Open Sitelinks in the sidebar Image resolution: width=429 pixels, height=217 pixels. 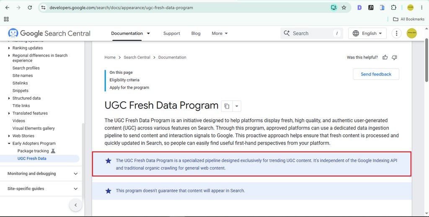click(x=20, y=83)
